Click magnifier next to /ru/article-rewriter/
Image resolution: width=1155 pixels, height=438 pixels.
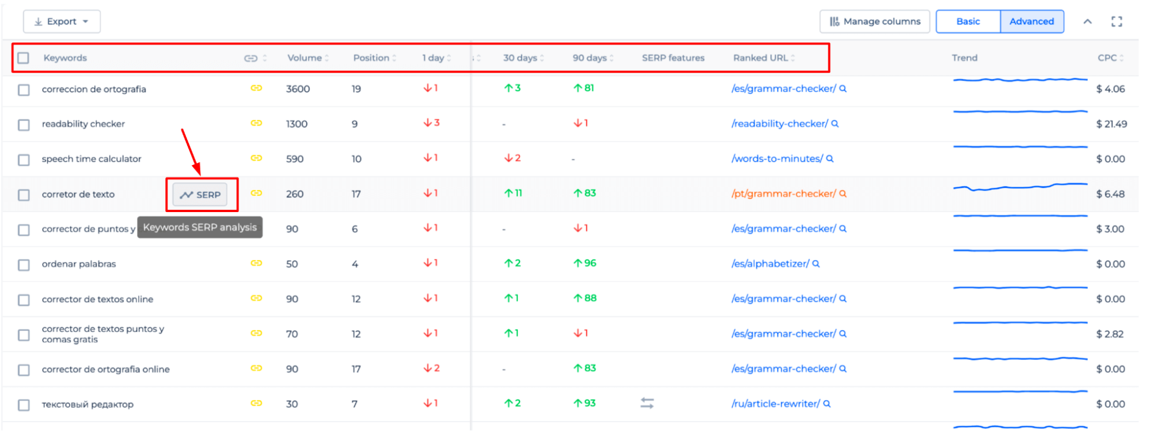click(827, 404)
